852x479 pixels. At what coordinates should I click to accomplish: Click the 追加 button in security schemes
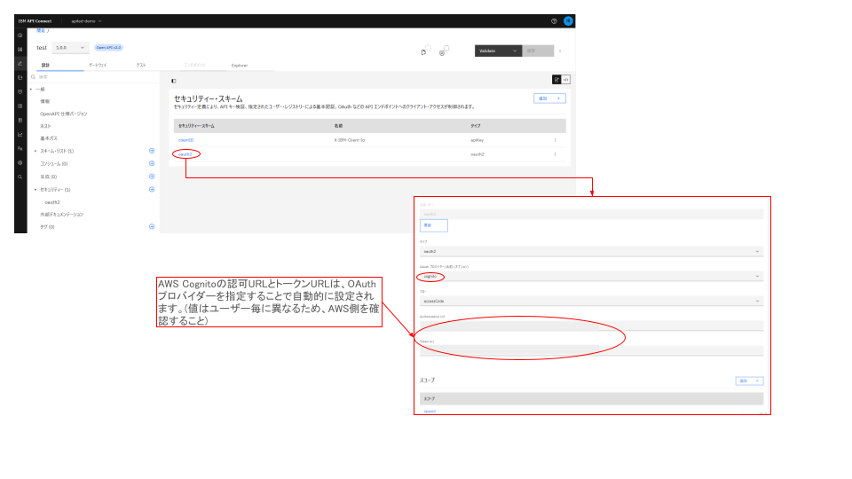pyautogui.click(x=549, y=98)
